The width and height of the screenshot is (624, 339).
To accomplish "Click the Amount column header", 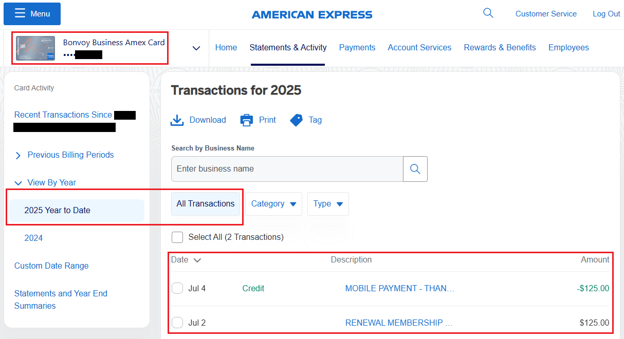I will pyautogui.click(x=595, y=260).
